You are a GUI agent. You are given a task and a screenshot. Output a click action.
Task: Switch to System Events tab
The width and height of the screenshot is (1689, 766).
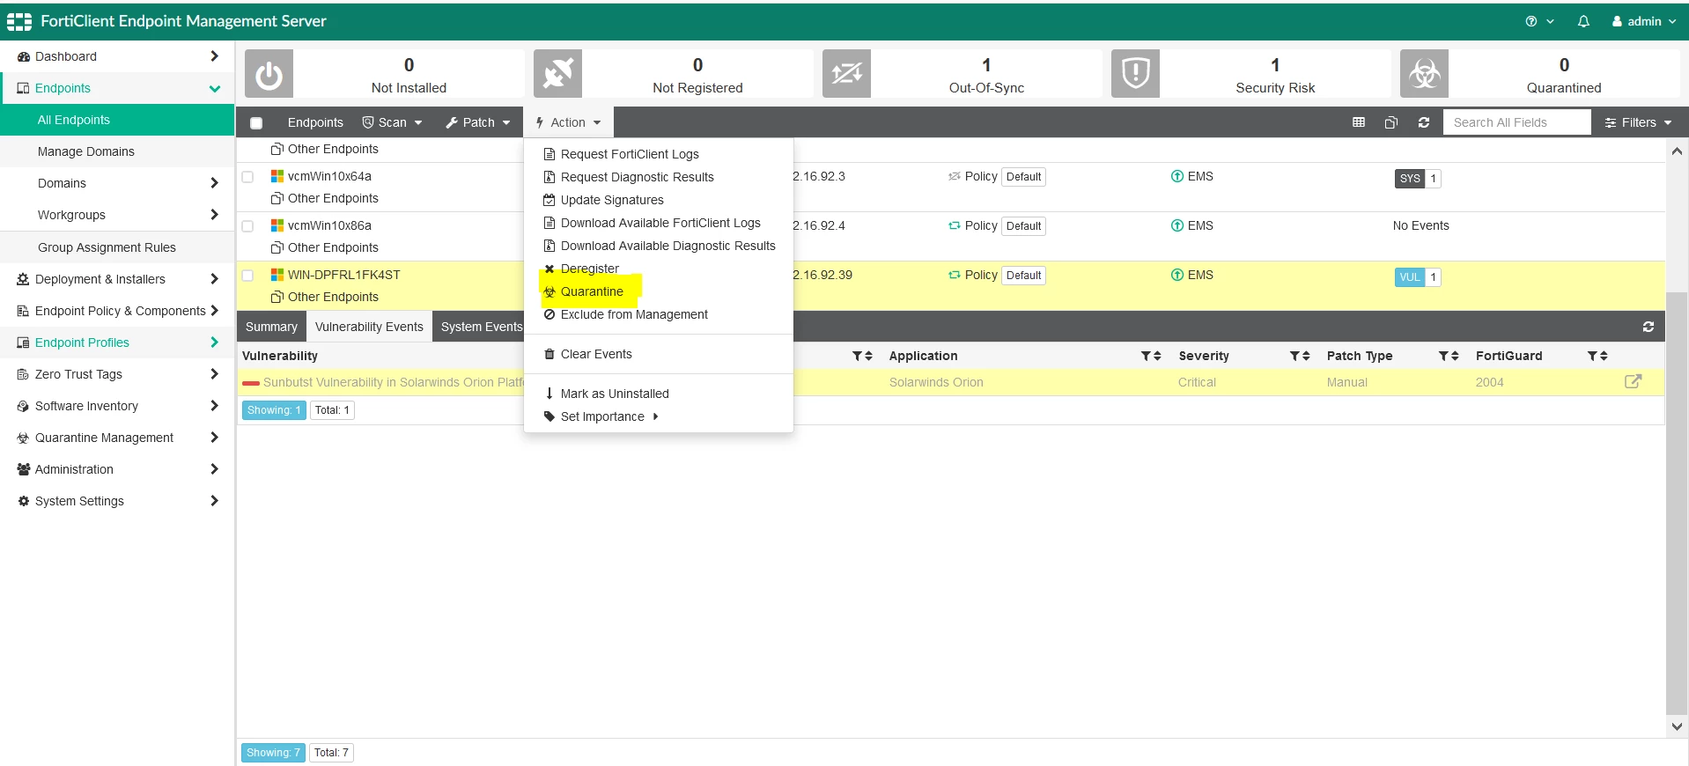tap(480, 327)
